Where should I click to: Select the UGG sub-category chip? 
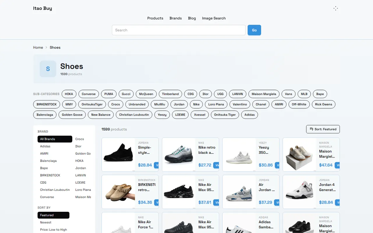220,94
